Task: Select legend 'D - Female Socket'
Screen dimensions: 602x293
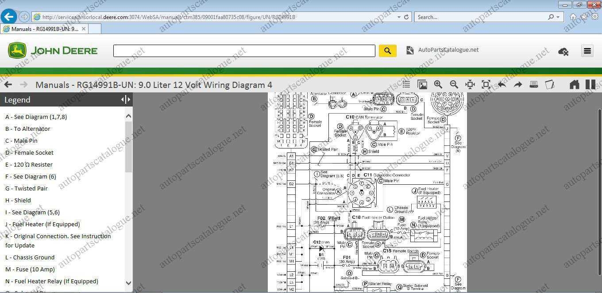Action: click(29, 152)
